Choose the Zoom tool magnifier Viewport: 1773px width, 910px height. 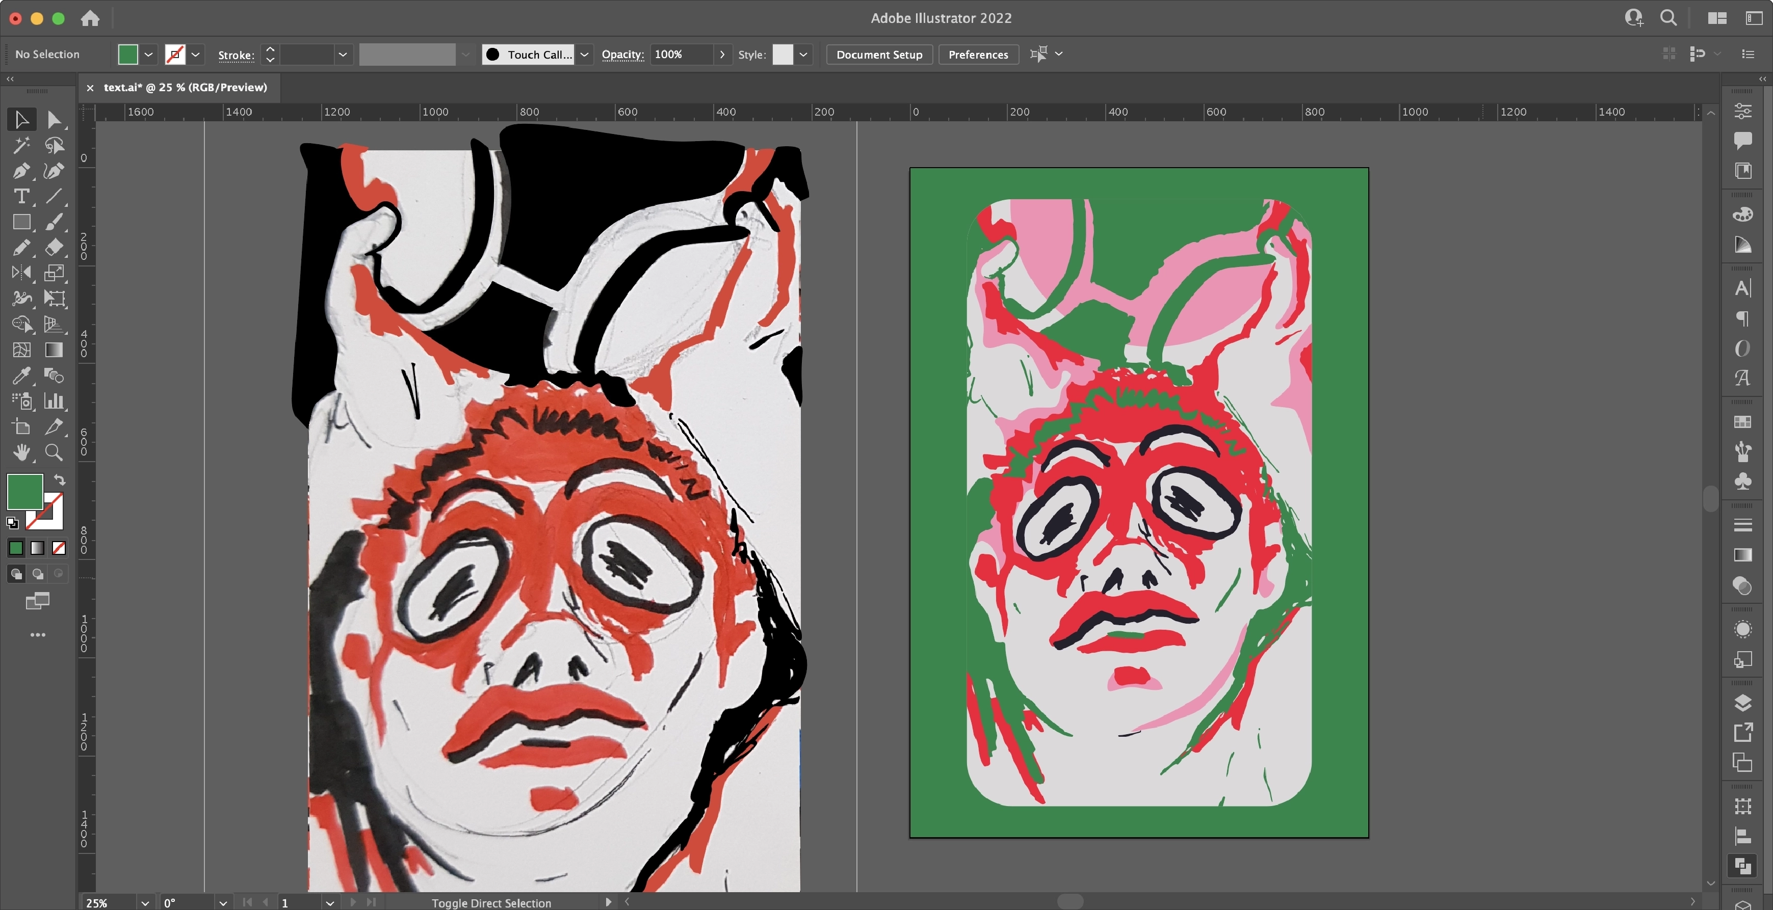click(55, 452)
